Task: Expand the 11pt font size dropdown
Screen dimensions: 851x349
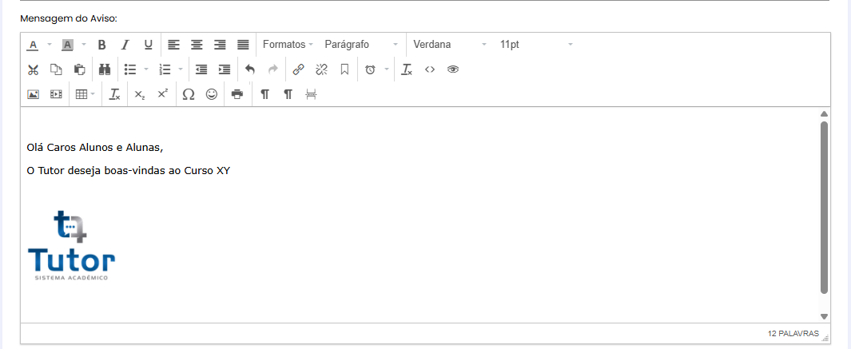Action: (536, 45)
